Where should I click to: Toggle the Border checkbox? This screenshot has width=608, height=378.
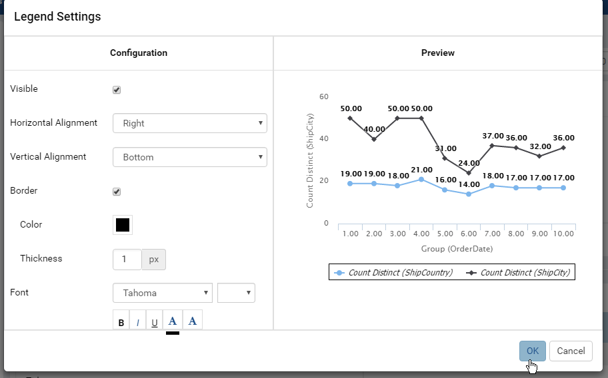117,192
